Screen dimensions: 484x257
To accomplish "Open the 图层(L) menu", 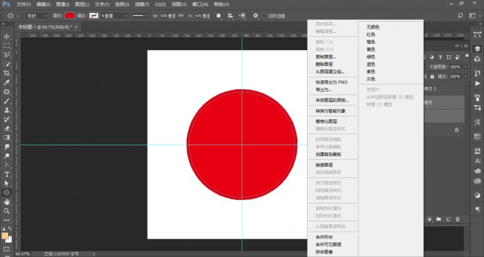I will 82,5.
